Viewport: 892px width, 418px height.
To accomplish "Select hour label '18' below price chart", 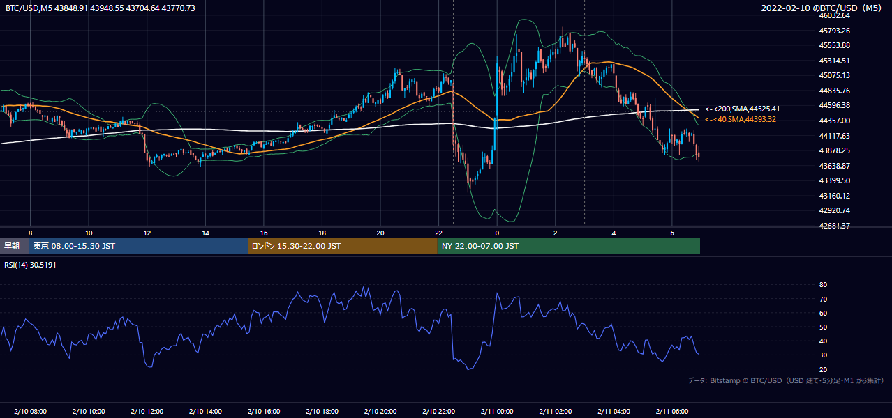I will coord(322,233).
